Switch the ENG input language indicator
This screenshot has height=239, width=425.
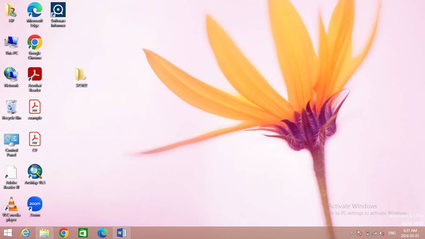(392, 233)
